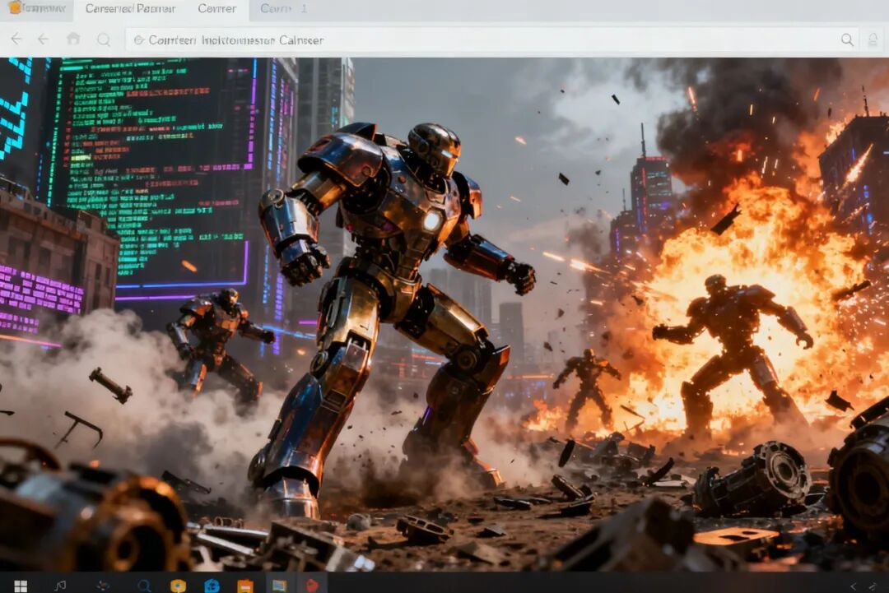Open the fourth faded browser tab
The image size is (889, 593).
click(x=283, y=9)
